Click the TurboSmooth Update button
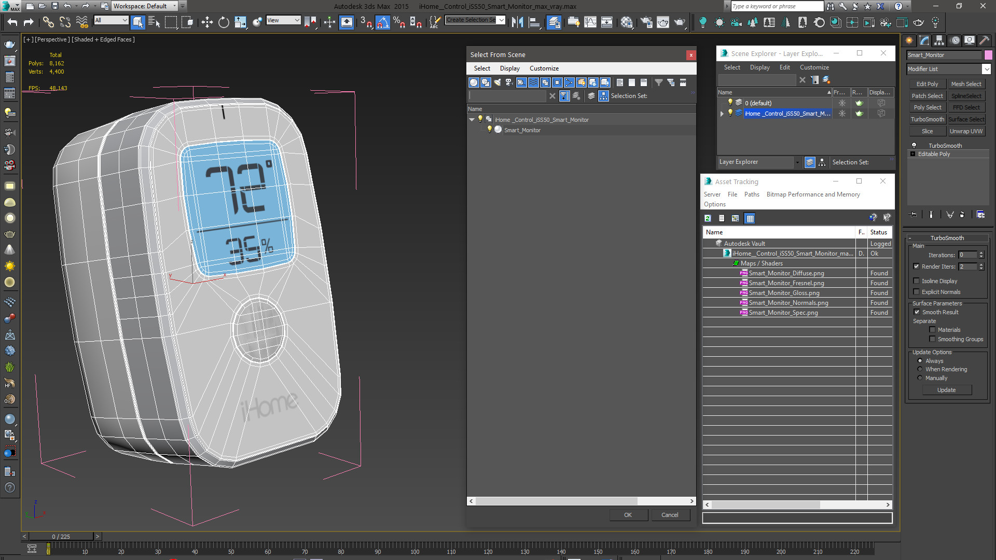This screenshot has width=996, height=560. click(x=946, y=390)
